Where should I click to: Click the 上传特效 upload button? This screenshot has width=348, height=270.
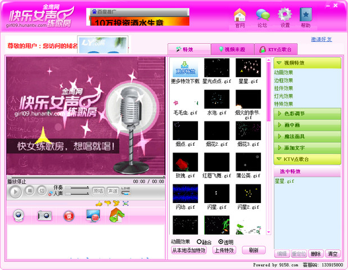(224, 250)
